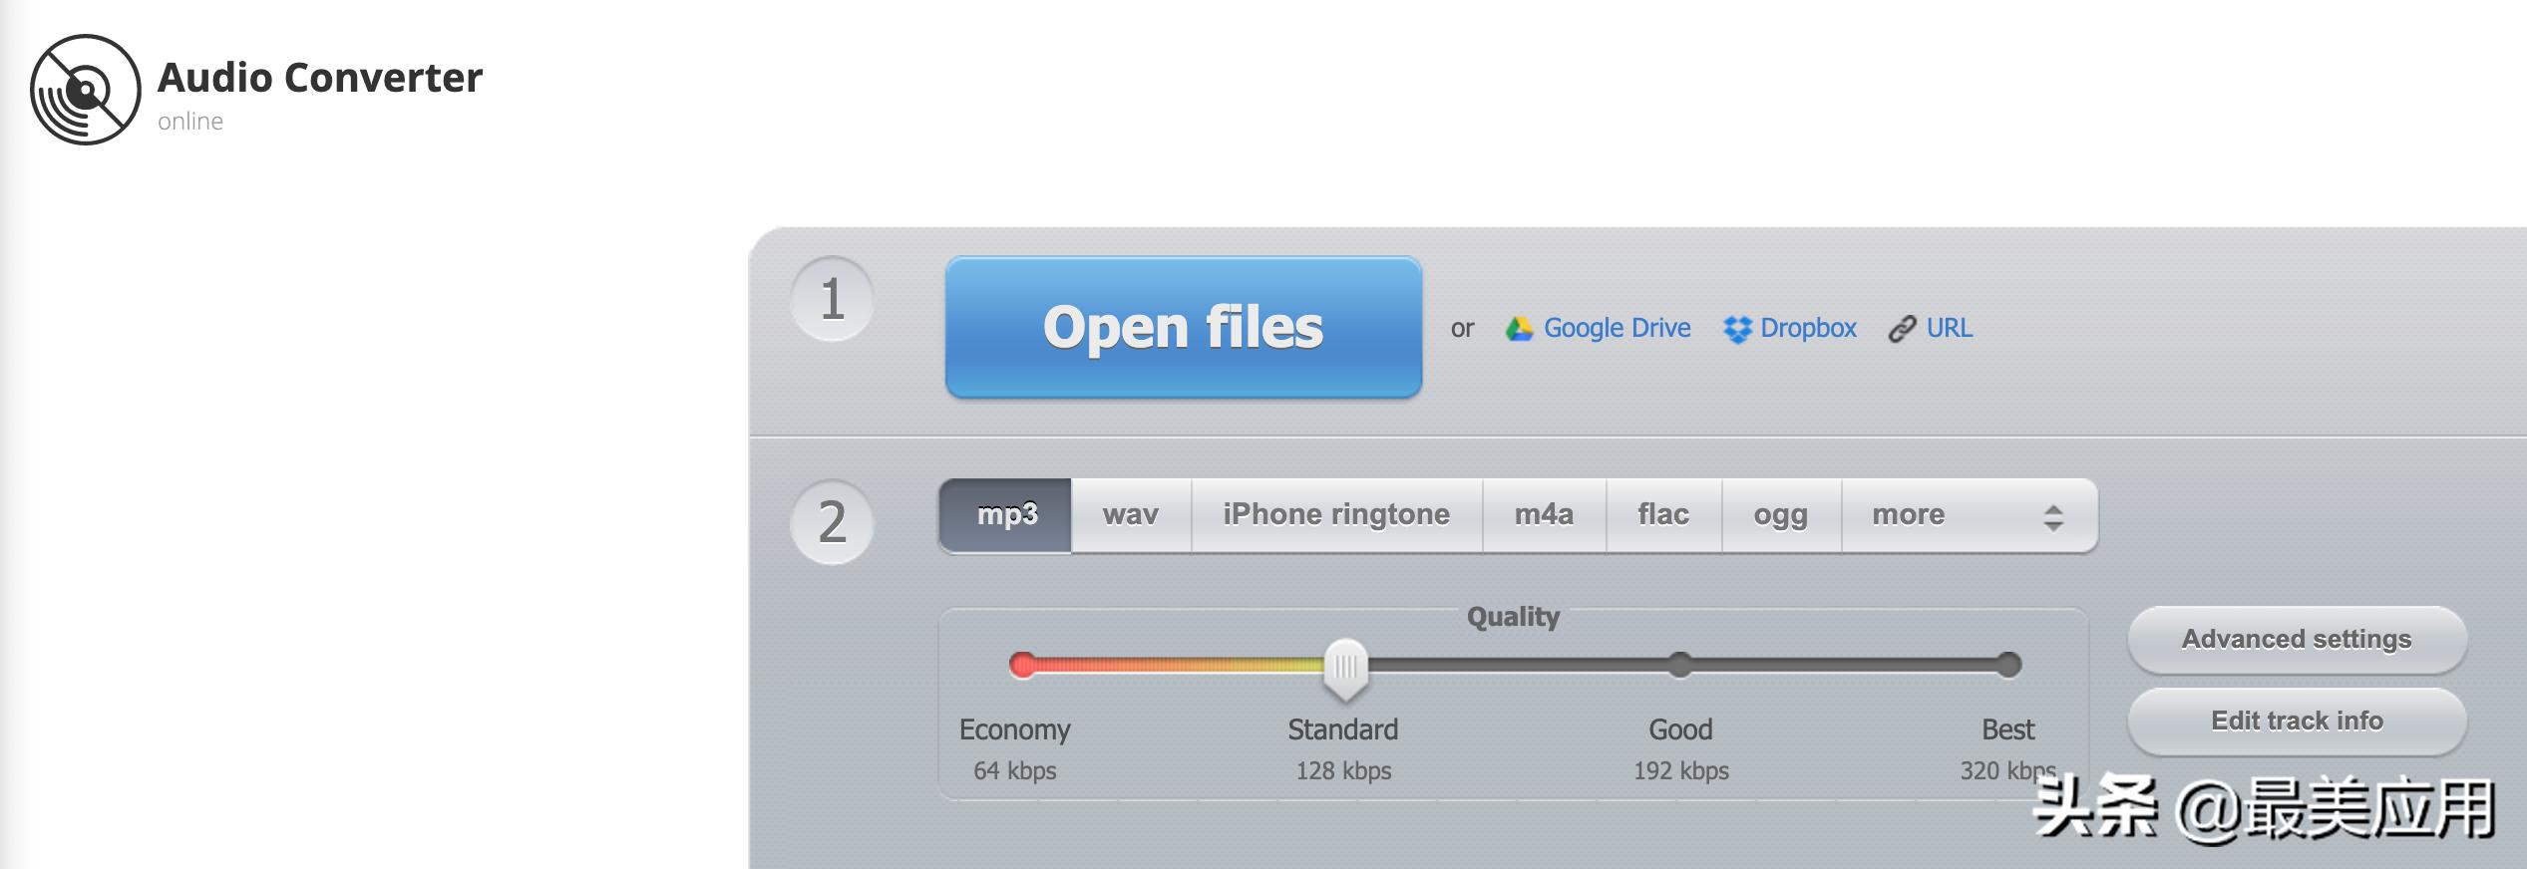This screenshot has width=2527, height=869.
Task: Select the m4a format tab
Action: click(x=1544, y=515)
